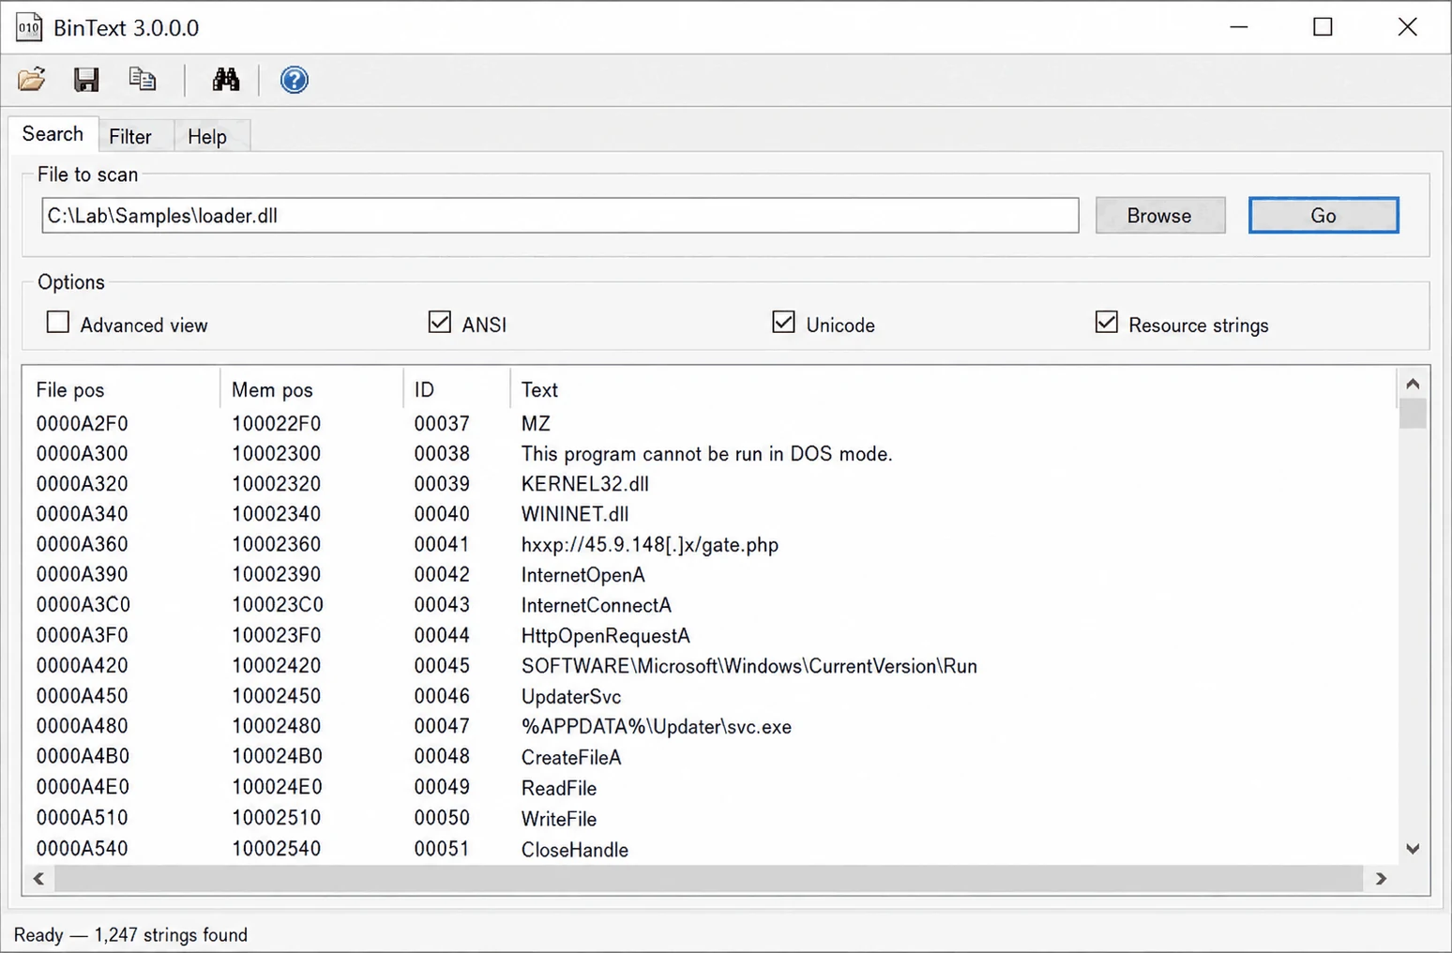Sort by the Text column header

[954, 389]
